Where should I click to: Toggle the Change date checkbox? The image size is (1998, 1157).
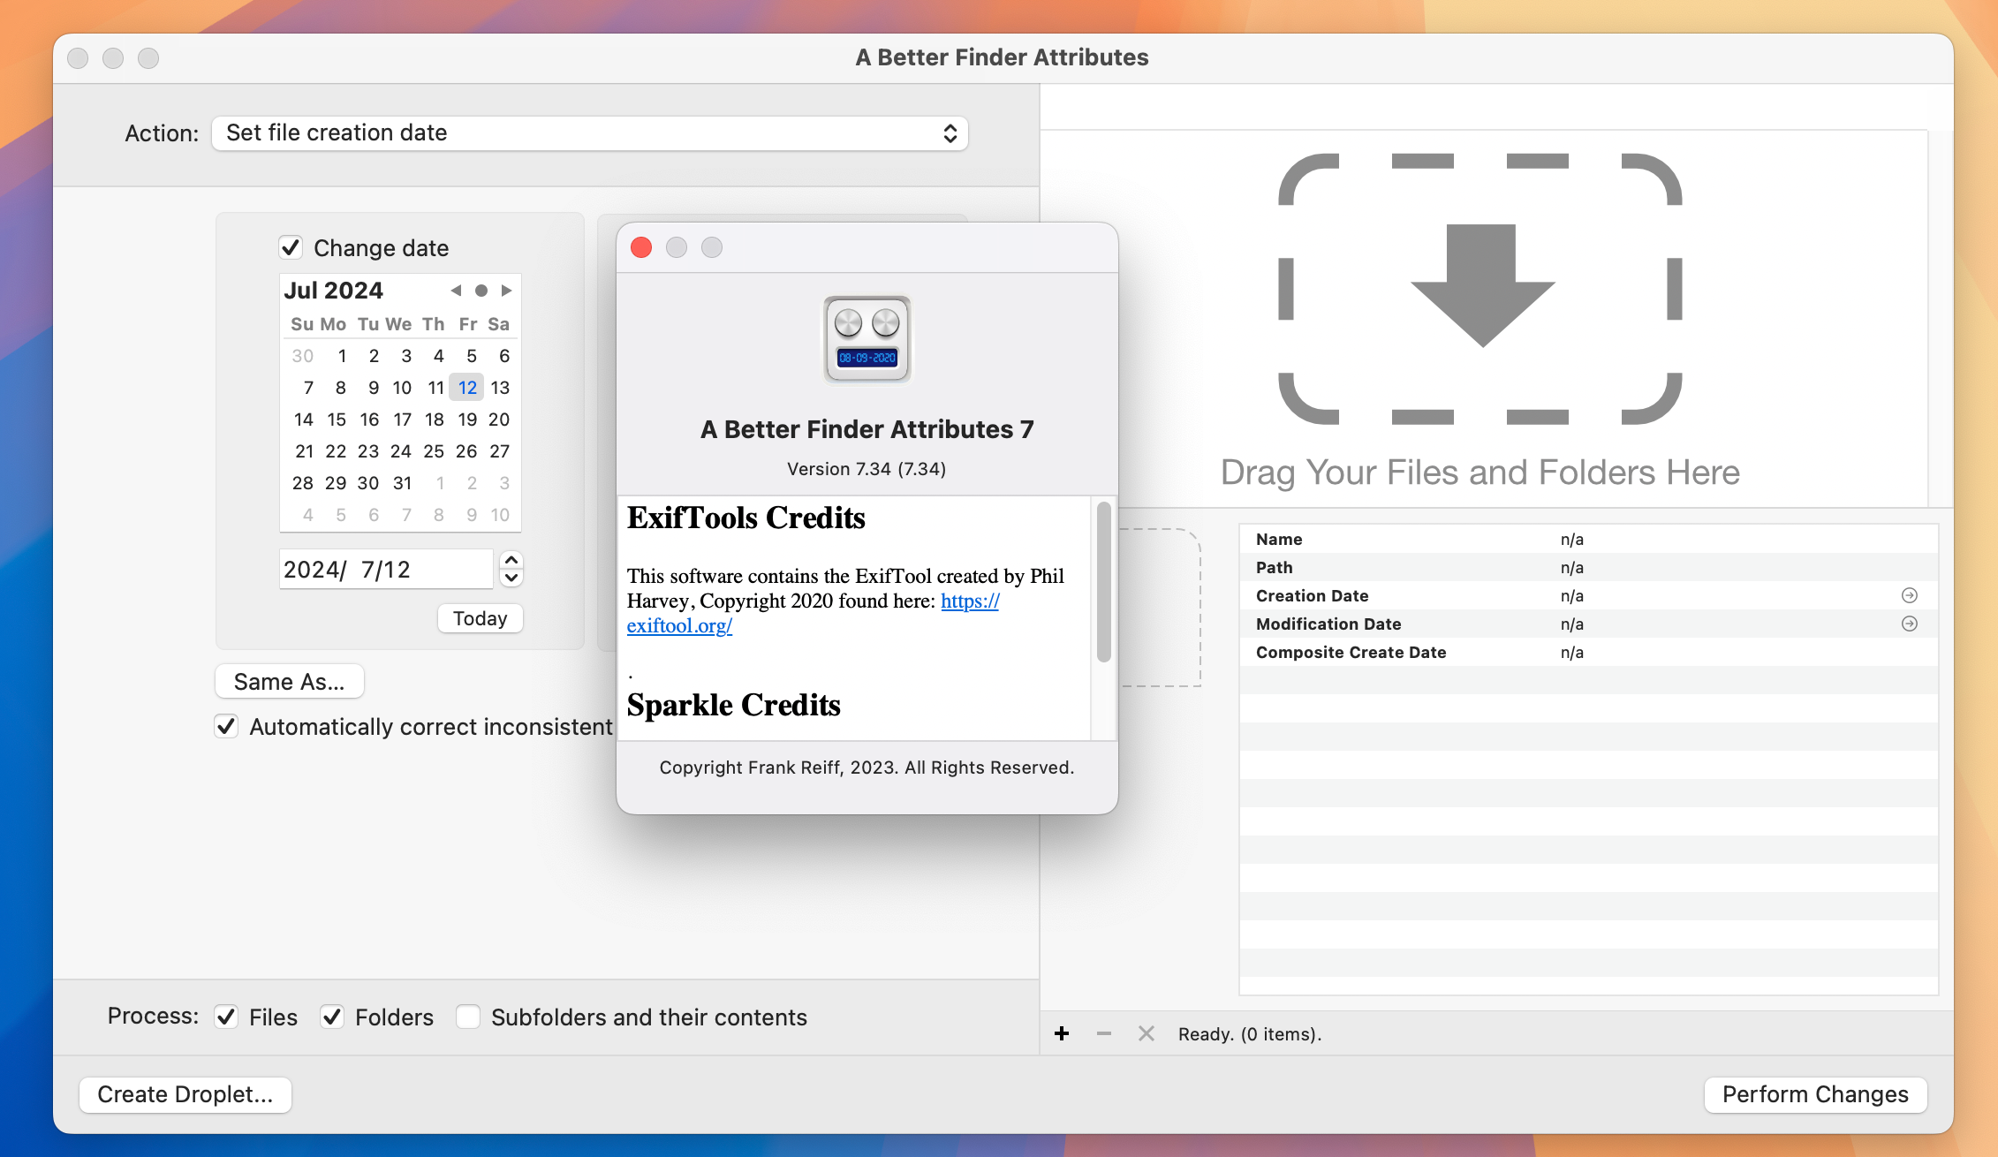click(291, 248)
